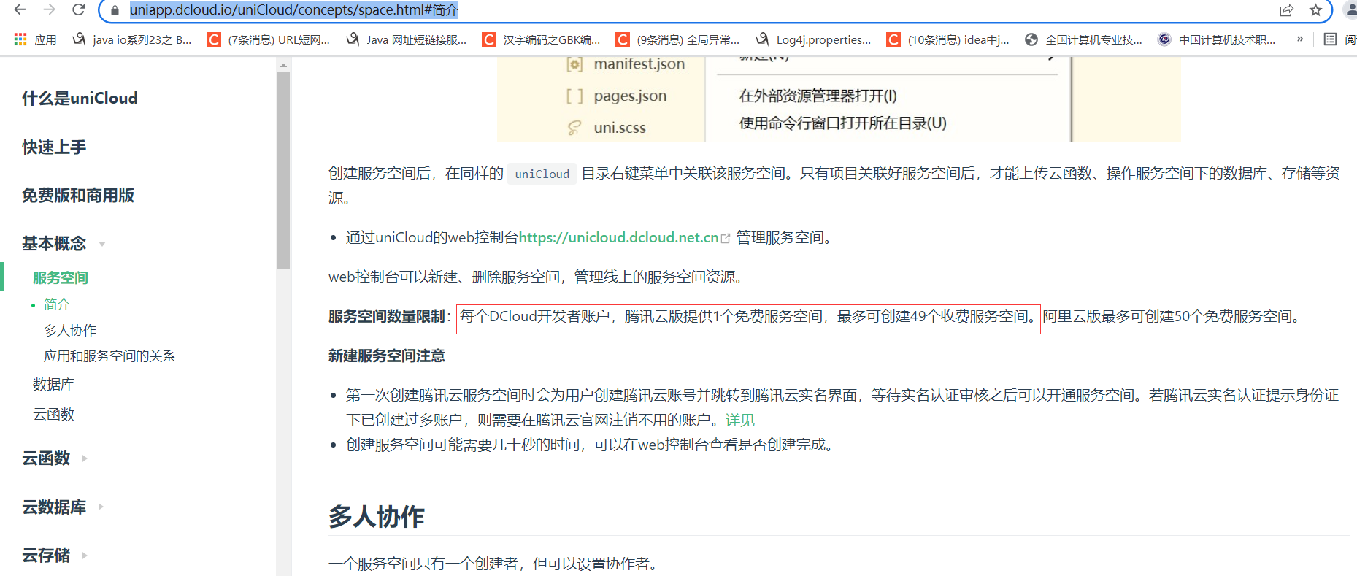Click the uniCloud inline code text
Screen dimensions: 1357x576
pyautogui.click(x=542, y=174)
